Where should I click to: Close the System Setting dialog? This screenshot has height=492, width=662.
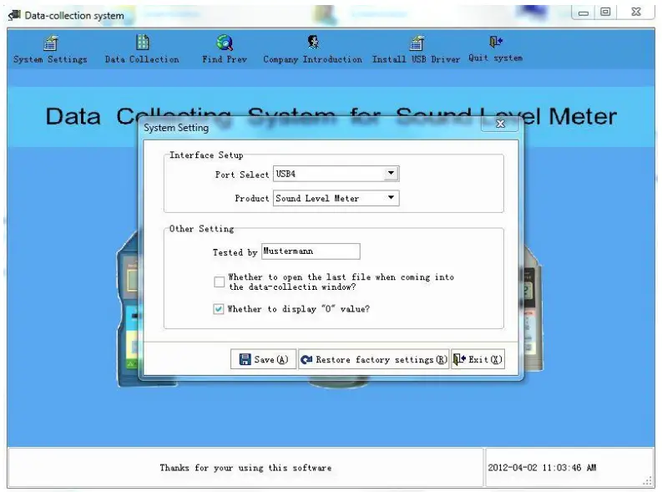click(x=500, y=124)
